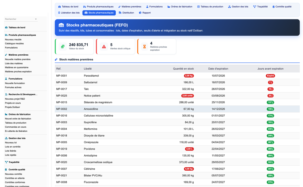303x187 pixels.
Task: Click the Distribution tab truck icon
Action: pos(120,13)
